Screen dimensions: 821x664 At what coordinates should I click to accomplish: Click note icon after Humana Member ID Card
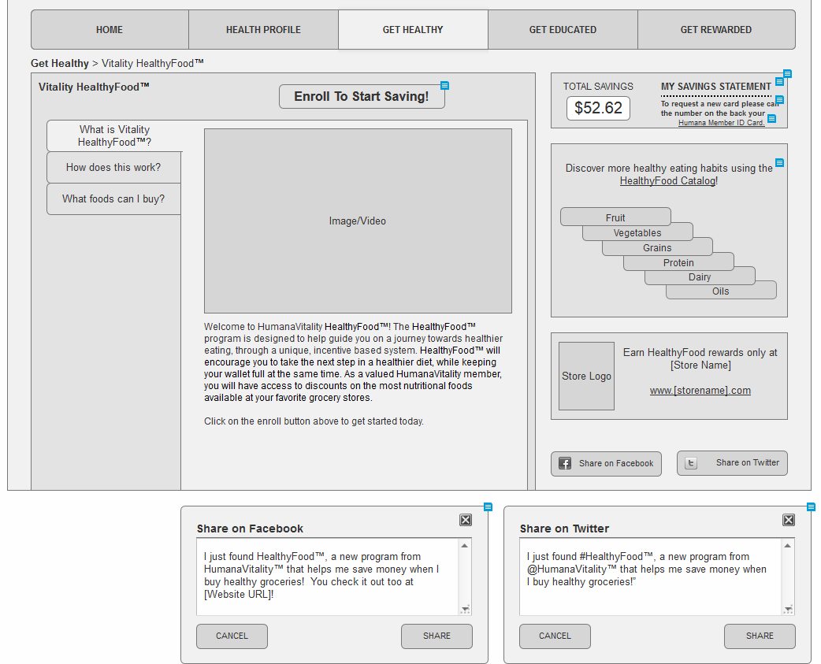[771, 118]
